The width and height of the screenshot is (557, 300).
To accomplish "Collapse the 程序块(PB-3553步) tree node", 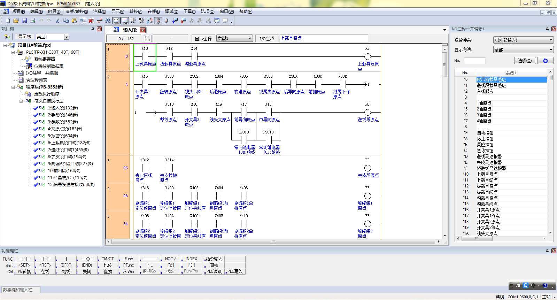I will (13, 87).
